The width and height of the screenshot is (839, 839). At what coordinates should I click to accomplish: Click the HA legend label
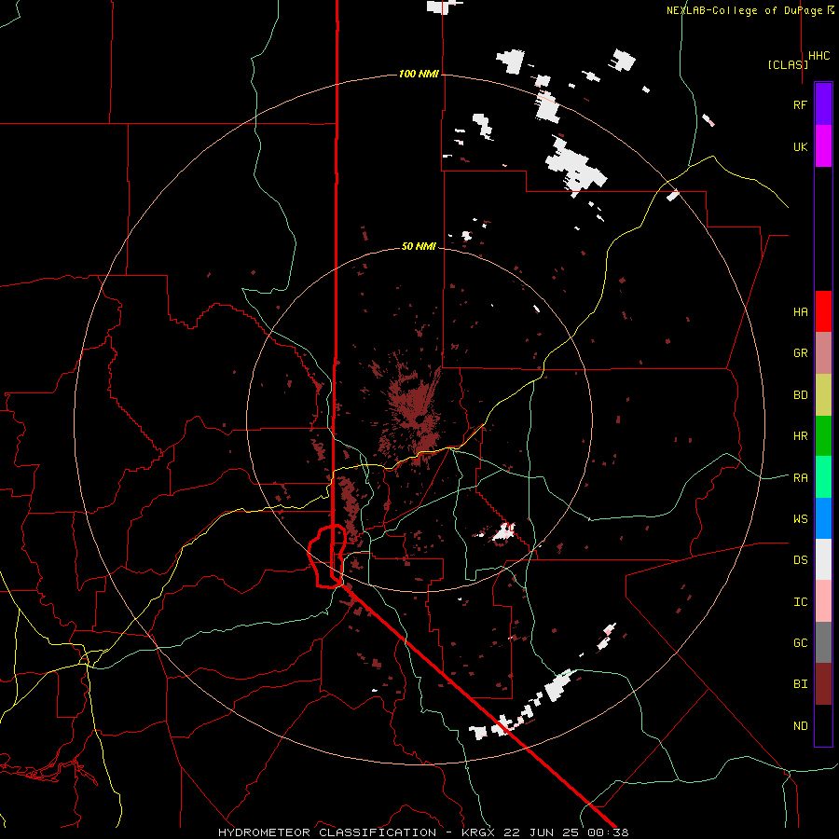click(800, 312)
